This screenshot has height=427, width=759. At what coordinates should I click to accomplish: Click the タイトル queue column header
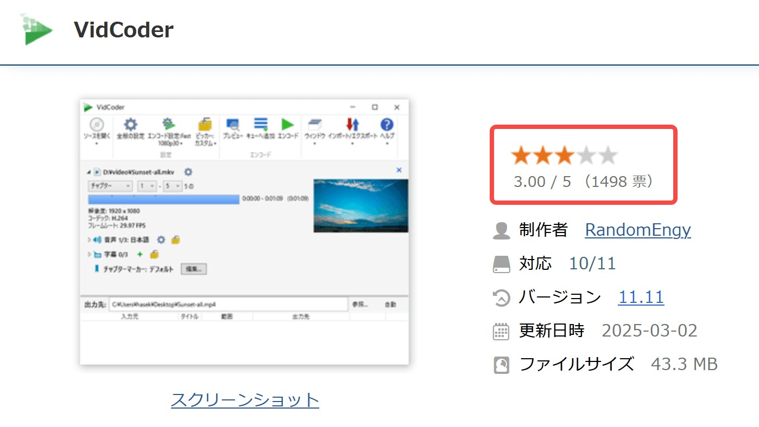pyautogui.click(x=190, y=316)
